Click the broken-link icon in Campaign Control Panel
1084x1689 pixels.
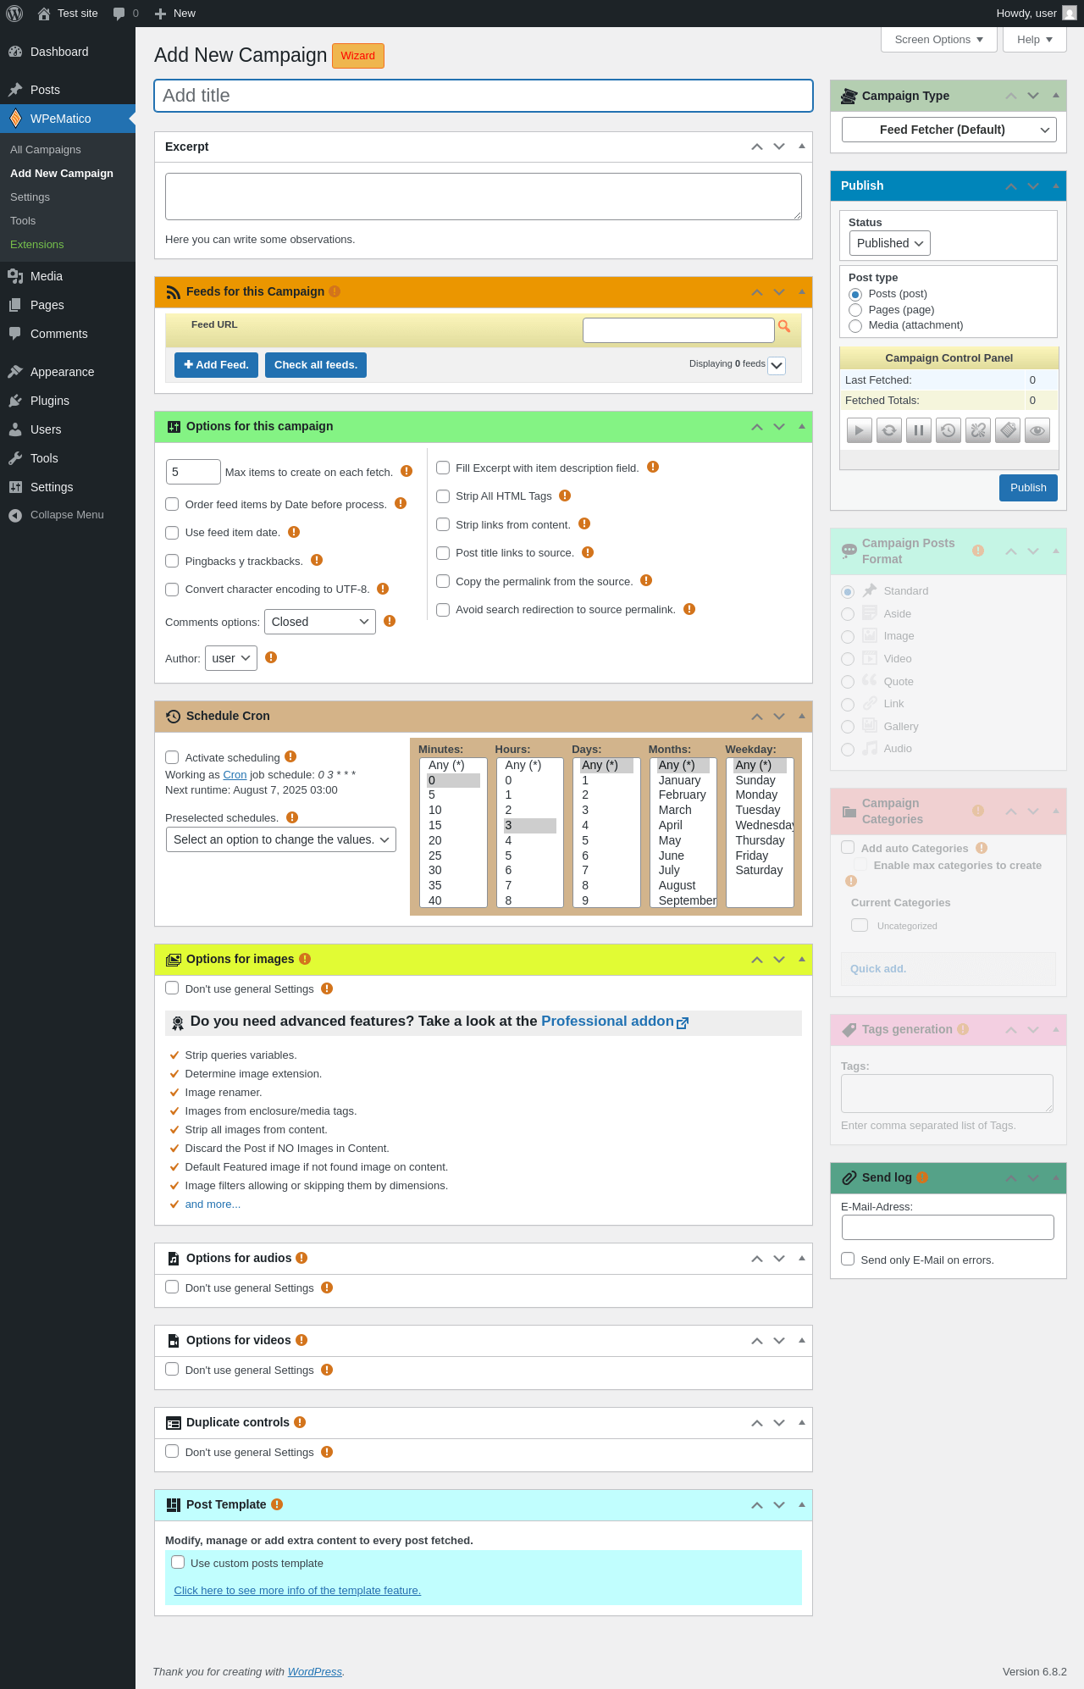pyautogui.click(x=977, y=430)
